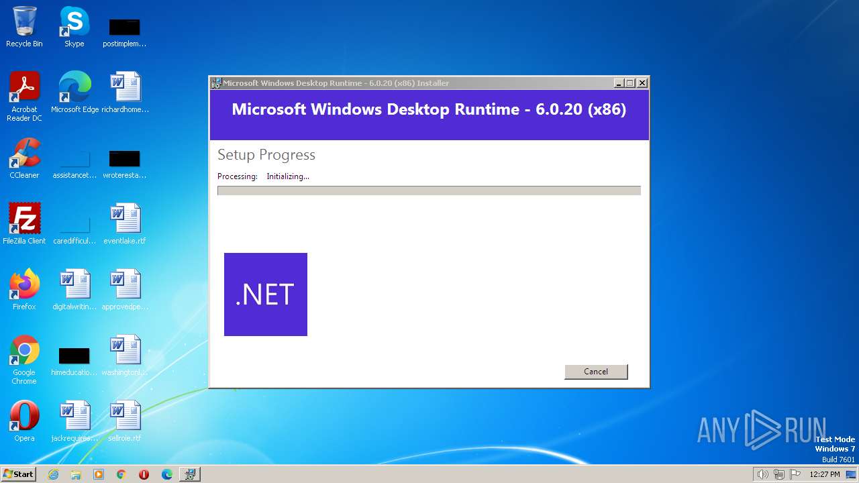Cancel the .NET runtime installation
Screen dimensions: 859x483
pyautogui.click(x=596, y=372)
